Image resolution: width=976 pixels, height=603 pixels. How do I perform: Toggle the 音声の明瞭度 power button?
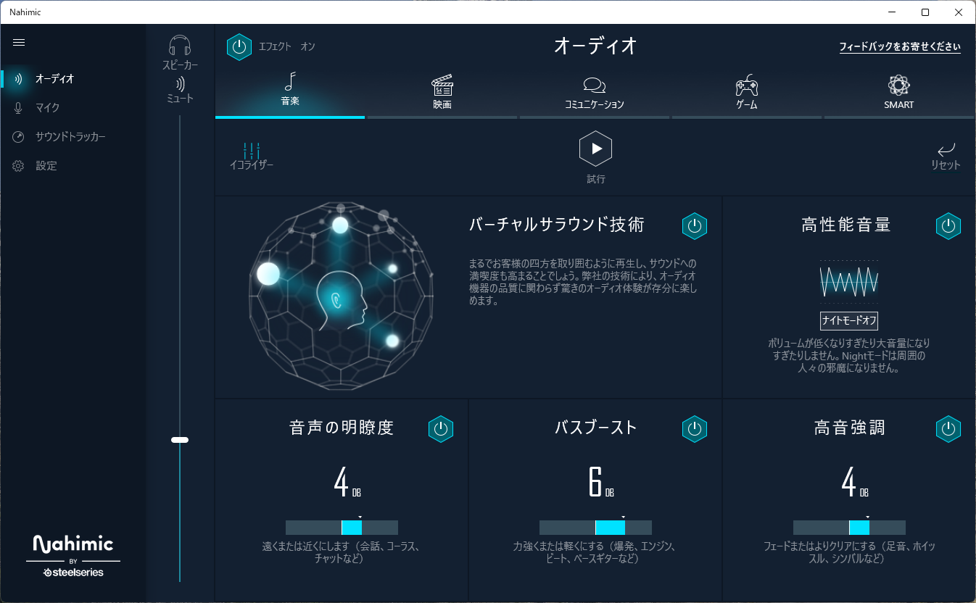pos(441,429)
